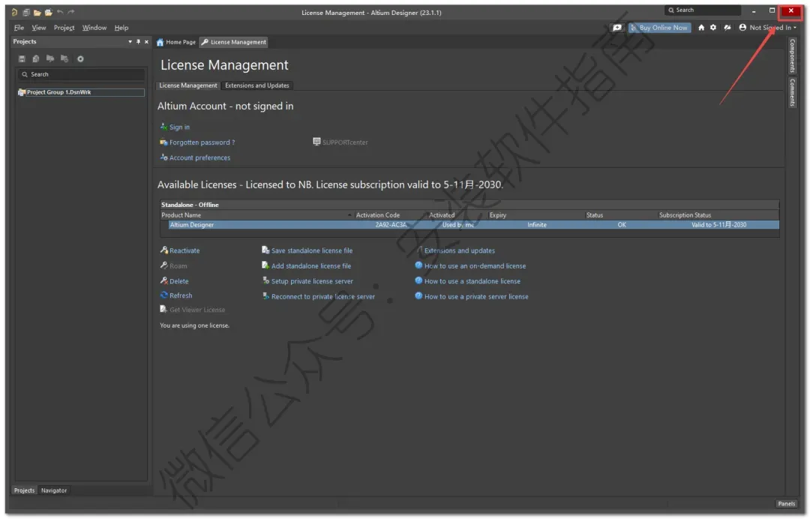Open the Comments side panel tab
The width and height of the screenshot is (810, 519).
point(793,92)
